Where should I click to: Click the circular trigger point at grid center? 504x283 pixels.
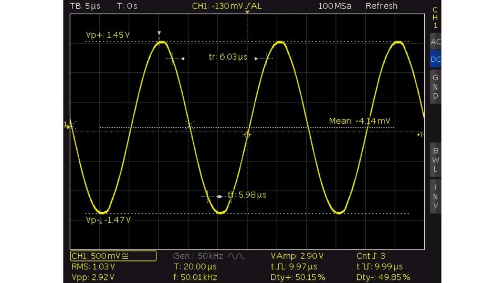click(x=247, y=135)
